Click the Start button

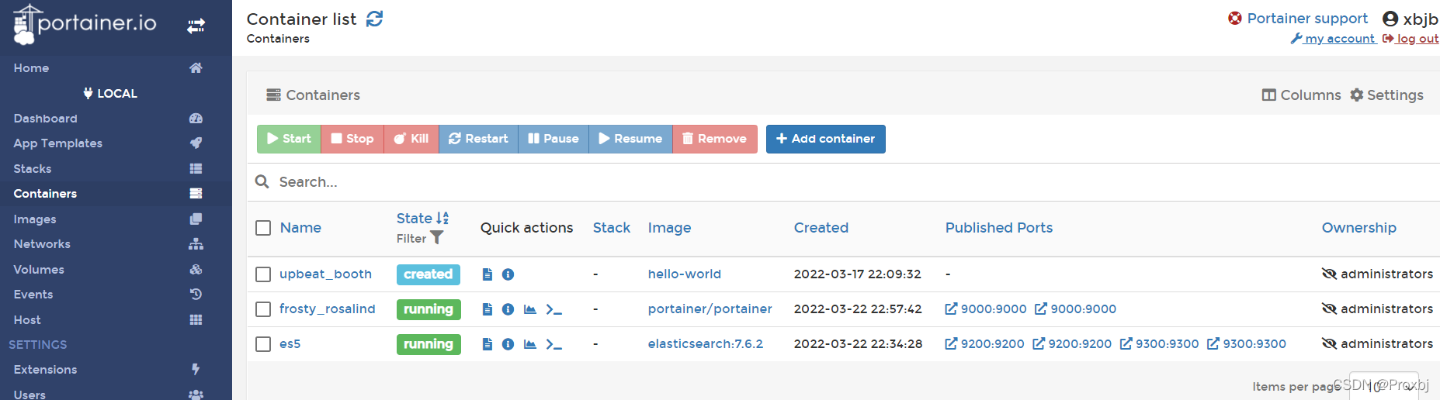[289, 139]
